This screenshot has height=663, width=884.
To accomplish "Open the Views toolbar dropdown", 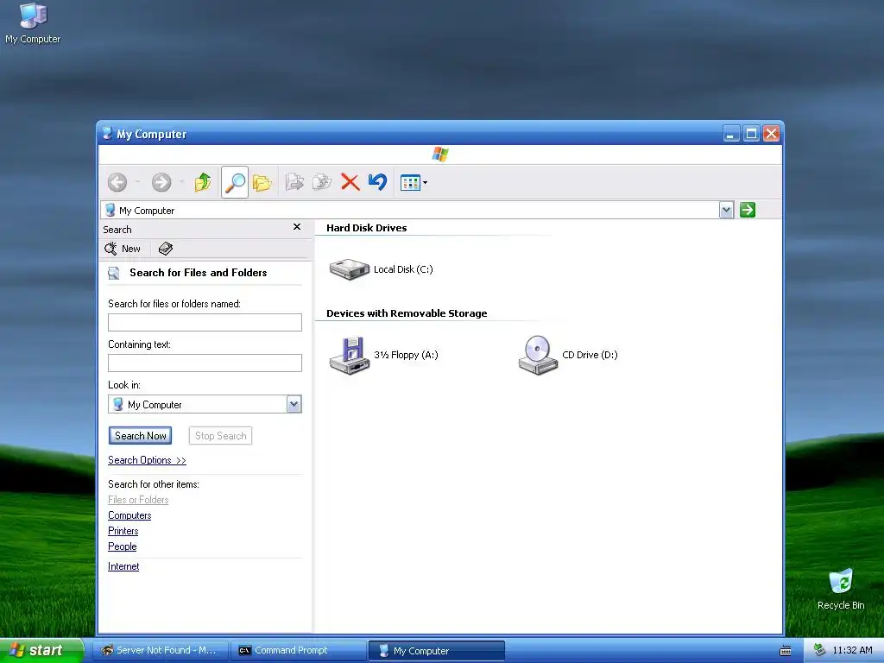I will click(x=414, y=183).
